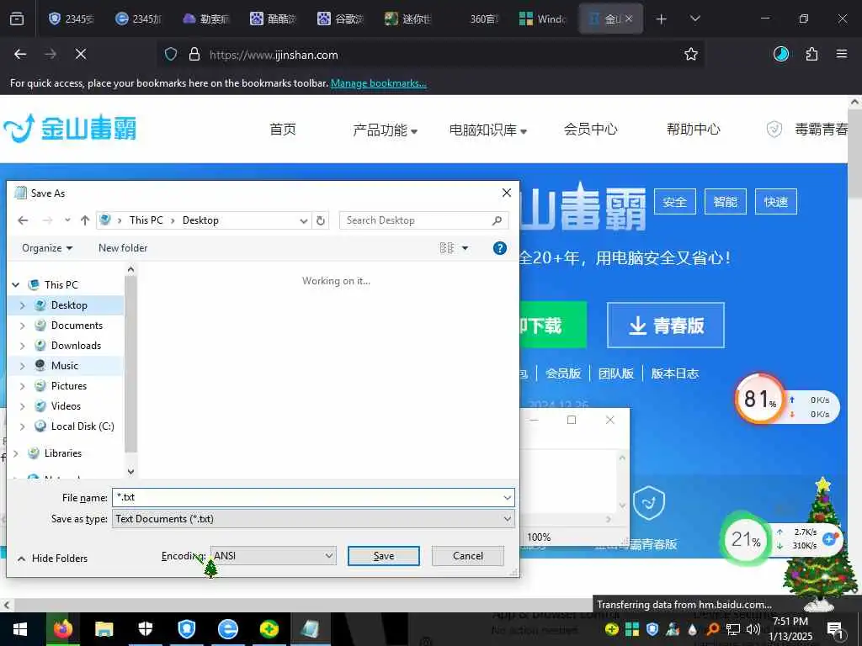Open the 电脑知识库 navigation menu
The height and width of the screenshot is (646, 862).
point(488,130)
